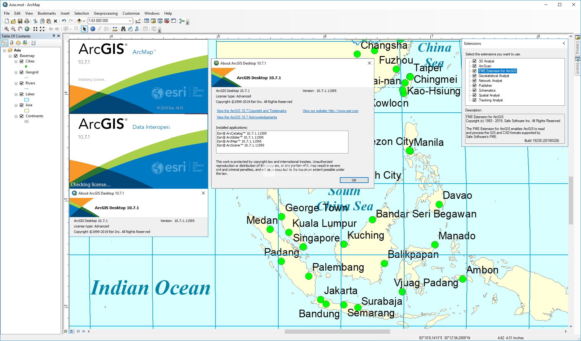
Task: Toggle the Cities layer checkbox
Action: click(x=22, y=61)
